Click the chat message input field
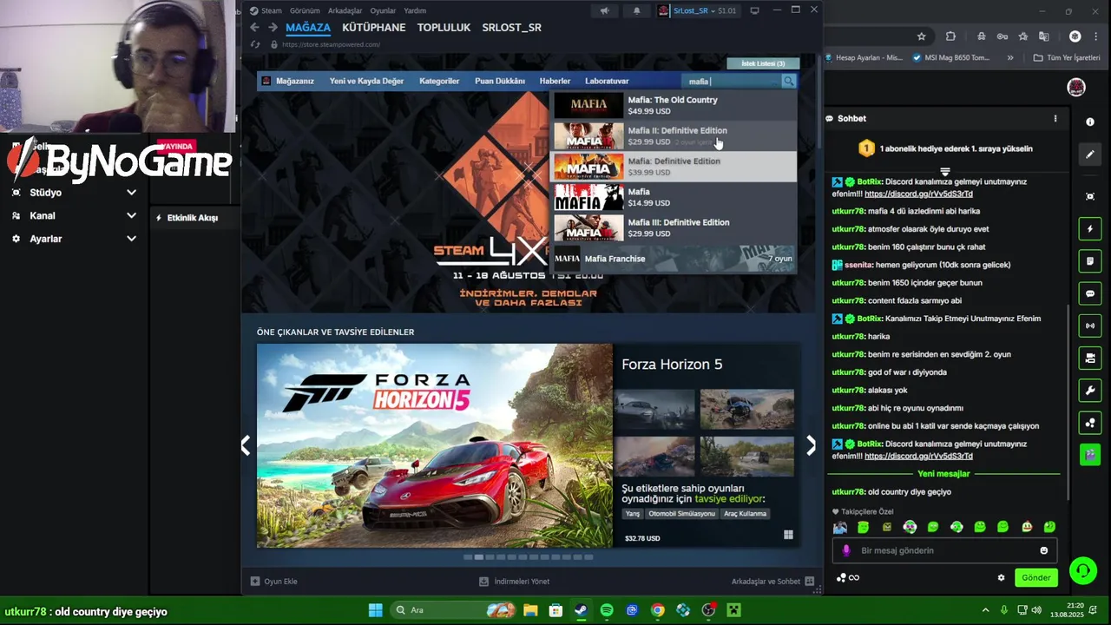Screen dimensions: 1111x625 [944, 550]
